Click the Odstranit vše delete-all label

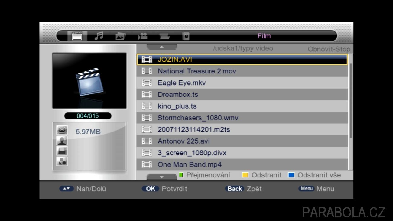click(x=319, y=175)
